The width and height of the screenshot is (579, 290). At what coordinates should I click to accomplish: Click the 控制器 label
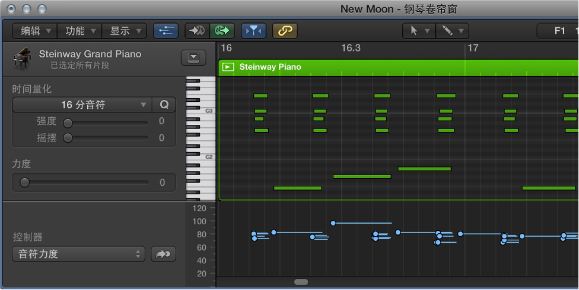click(x=28, y=237)
